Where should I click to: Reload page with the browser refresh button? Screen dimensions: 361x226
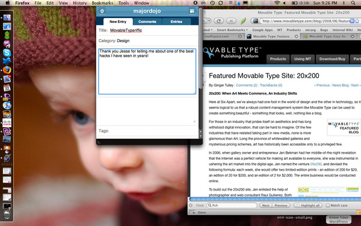pos(219,21)
